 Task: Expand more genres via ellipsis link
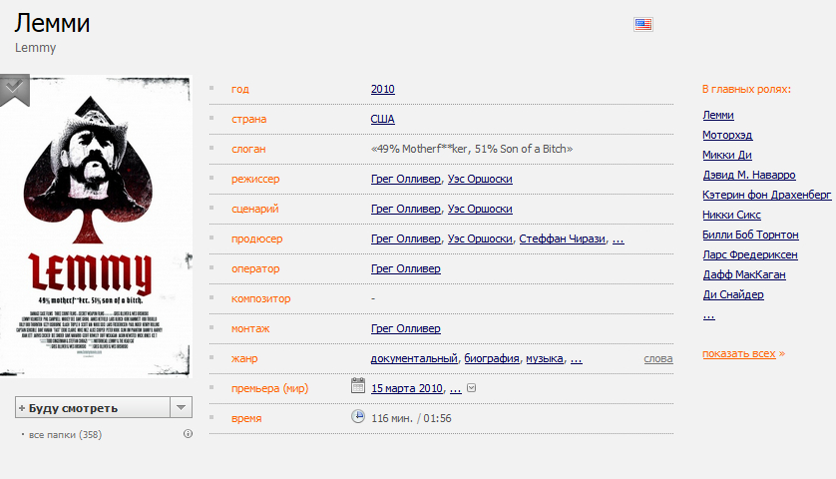(577, 358)
